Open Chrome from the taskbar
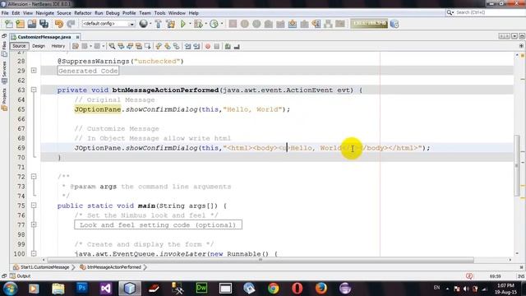Screen dimensions: 526x296 273,289
